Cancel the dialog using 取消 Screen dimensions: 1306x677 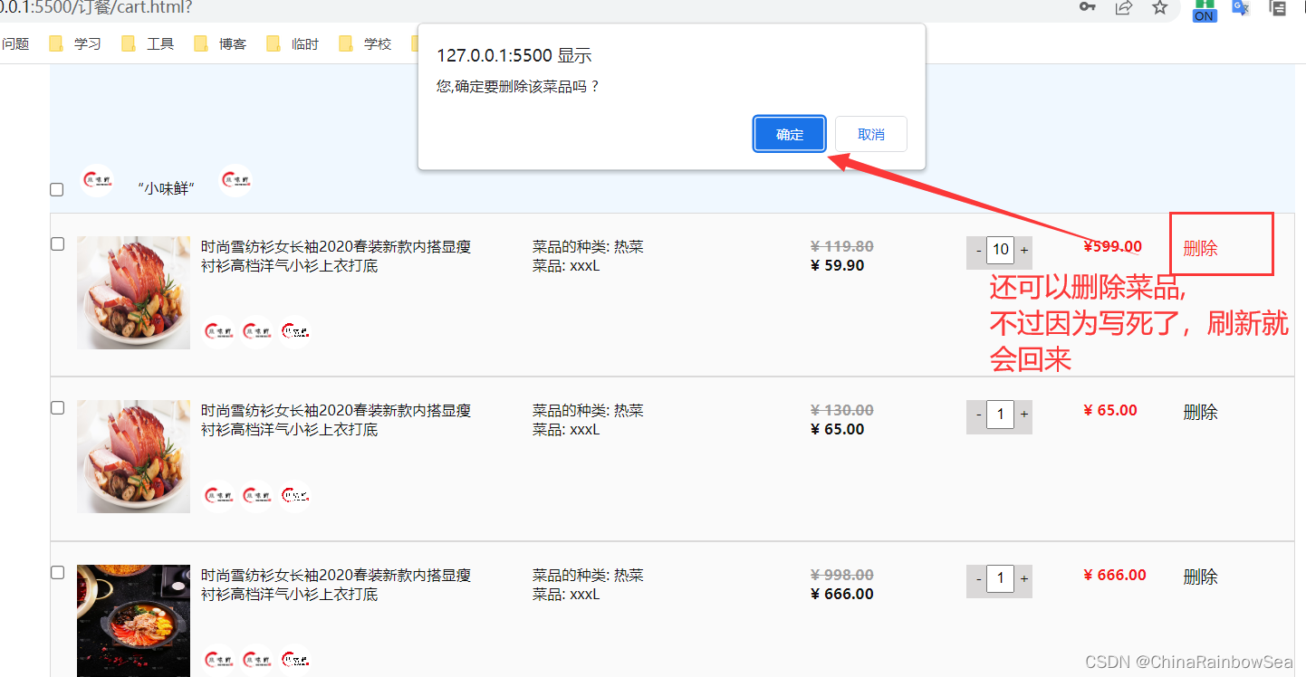tap(870, 134)
